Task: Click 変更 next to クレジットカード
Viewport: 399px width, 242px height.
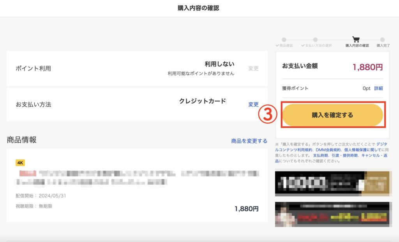Action: (x=253, y=104)
